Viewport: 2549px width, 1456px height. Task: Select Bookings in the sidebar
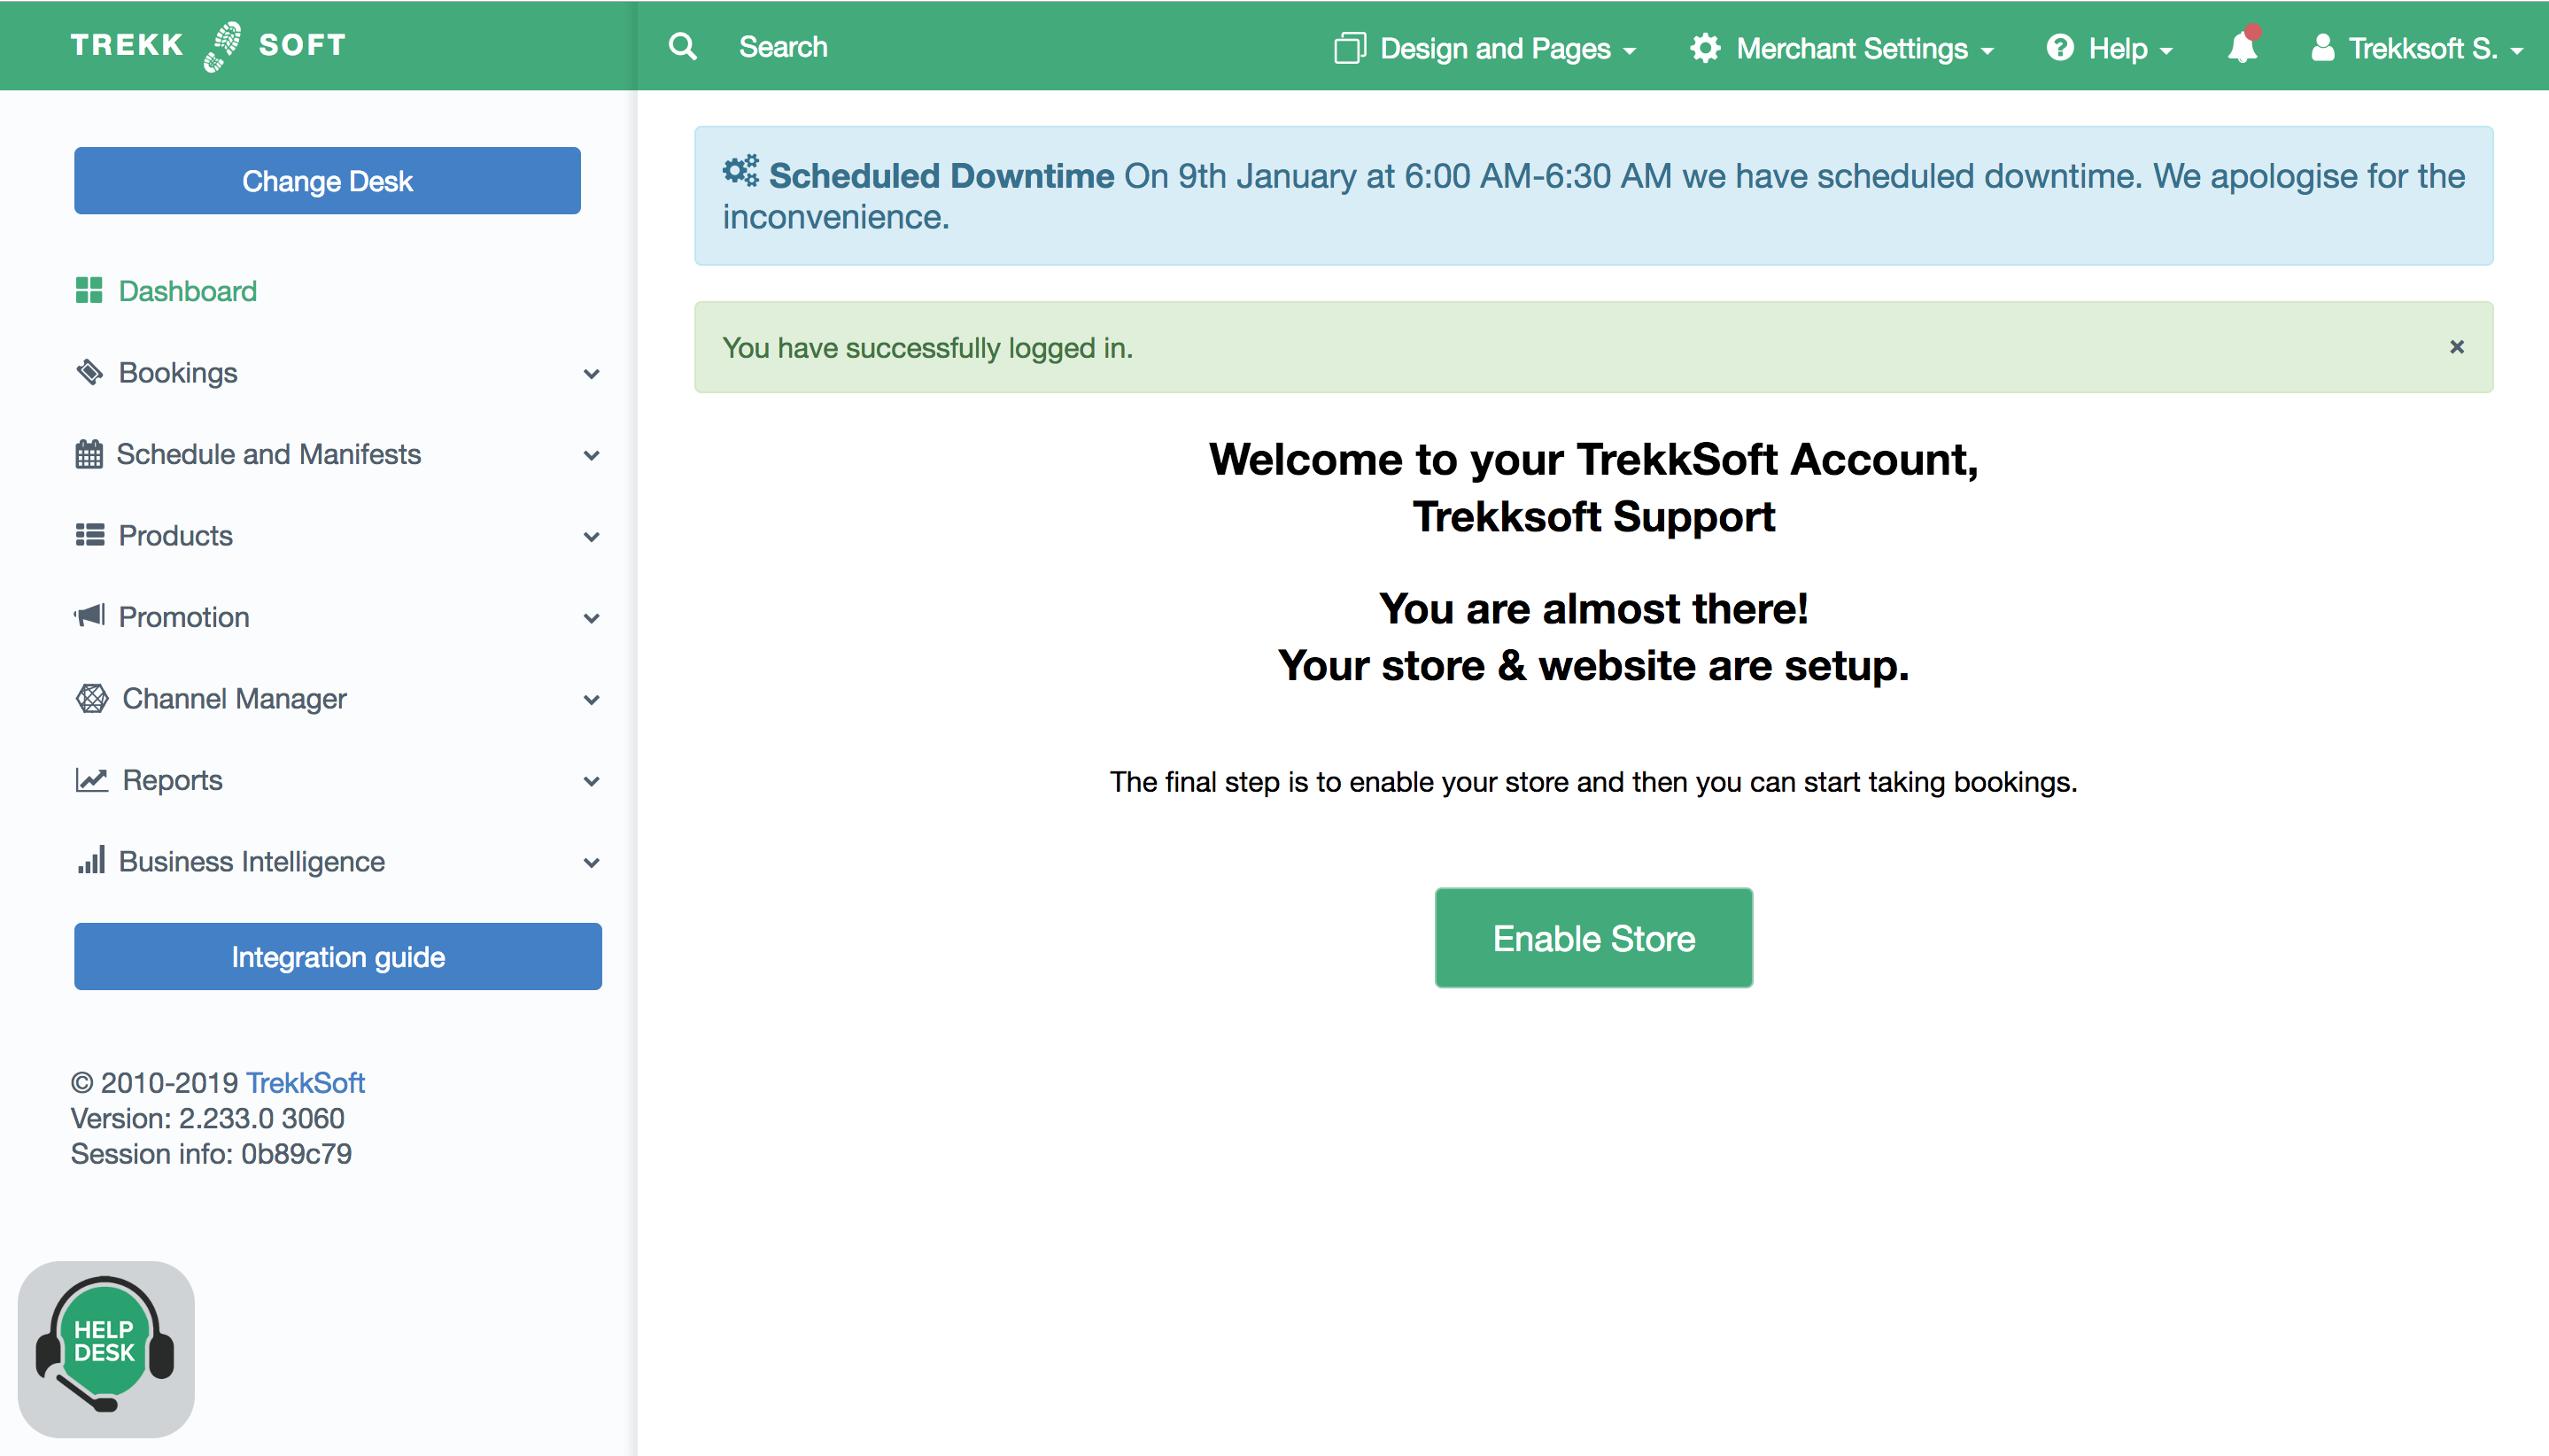[x=178, y=372]
